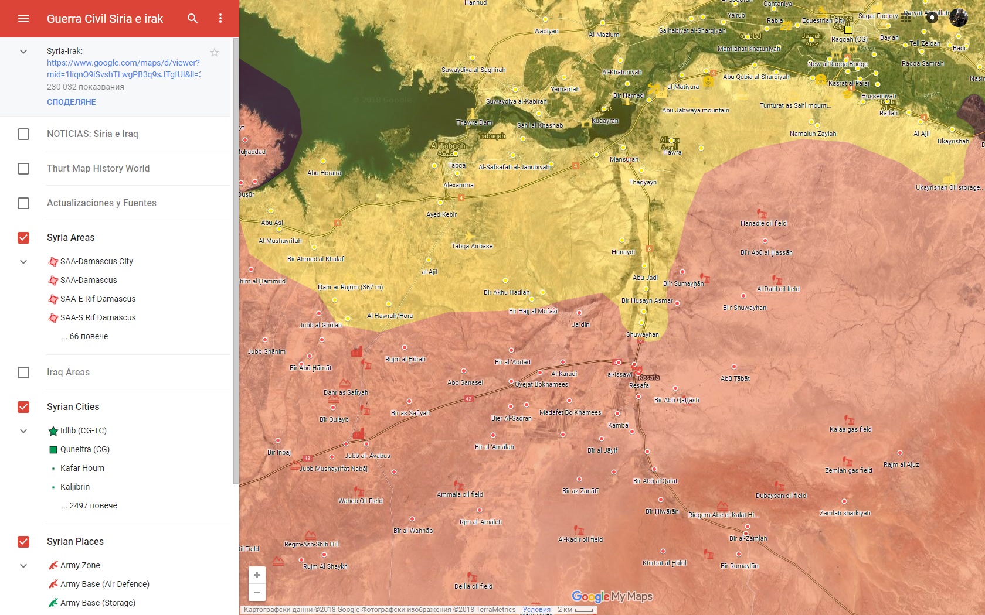Star this map as favorite
Screen dimensions: 985x615
click(215, 53)
